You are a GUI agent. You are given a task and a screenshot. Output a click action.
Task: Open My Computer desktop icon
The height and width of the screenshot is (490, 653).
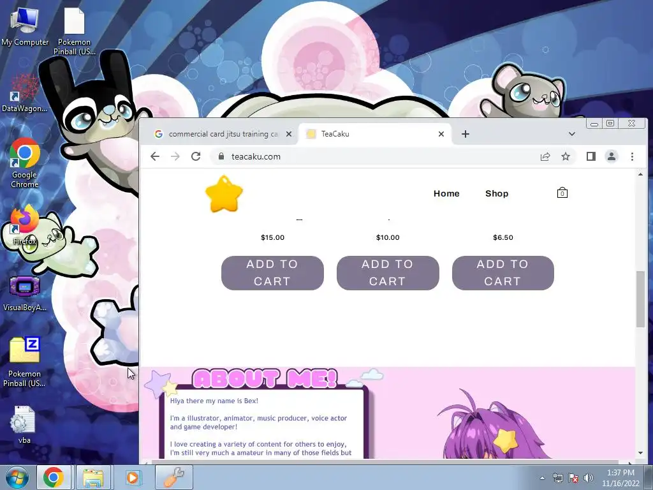pyautogui.click(x=25, y=27)
